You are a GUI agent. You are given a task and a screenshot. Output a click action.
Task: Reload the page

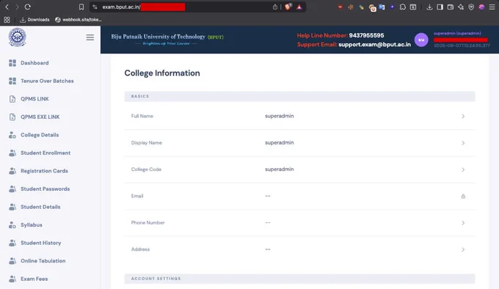[28, 7]
